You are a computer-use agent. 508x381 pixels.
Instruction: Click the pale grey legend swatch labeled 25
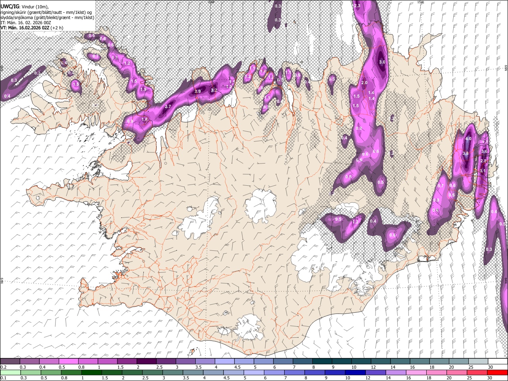478,362
